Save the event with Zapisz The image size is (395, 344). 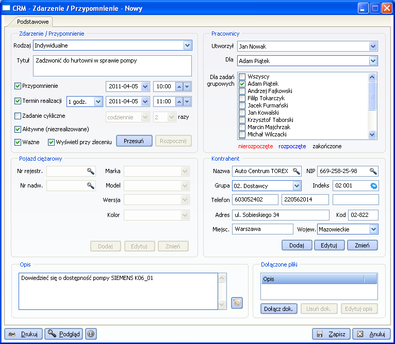coord(331,334)
